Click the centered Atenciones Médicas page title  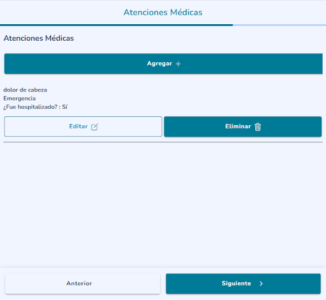pos(163,12)
